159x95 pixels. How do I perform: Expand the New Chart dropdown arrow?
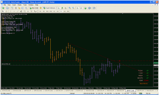coord(5,8)
